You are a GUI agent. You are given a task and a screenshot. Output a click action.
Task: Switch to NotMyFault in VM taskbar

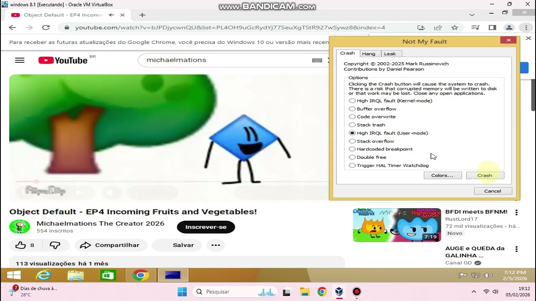point(173,275)
